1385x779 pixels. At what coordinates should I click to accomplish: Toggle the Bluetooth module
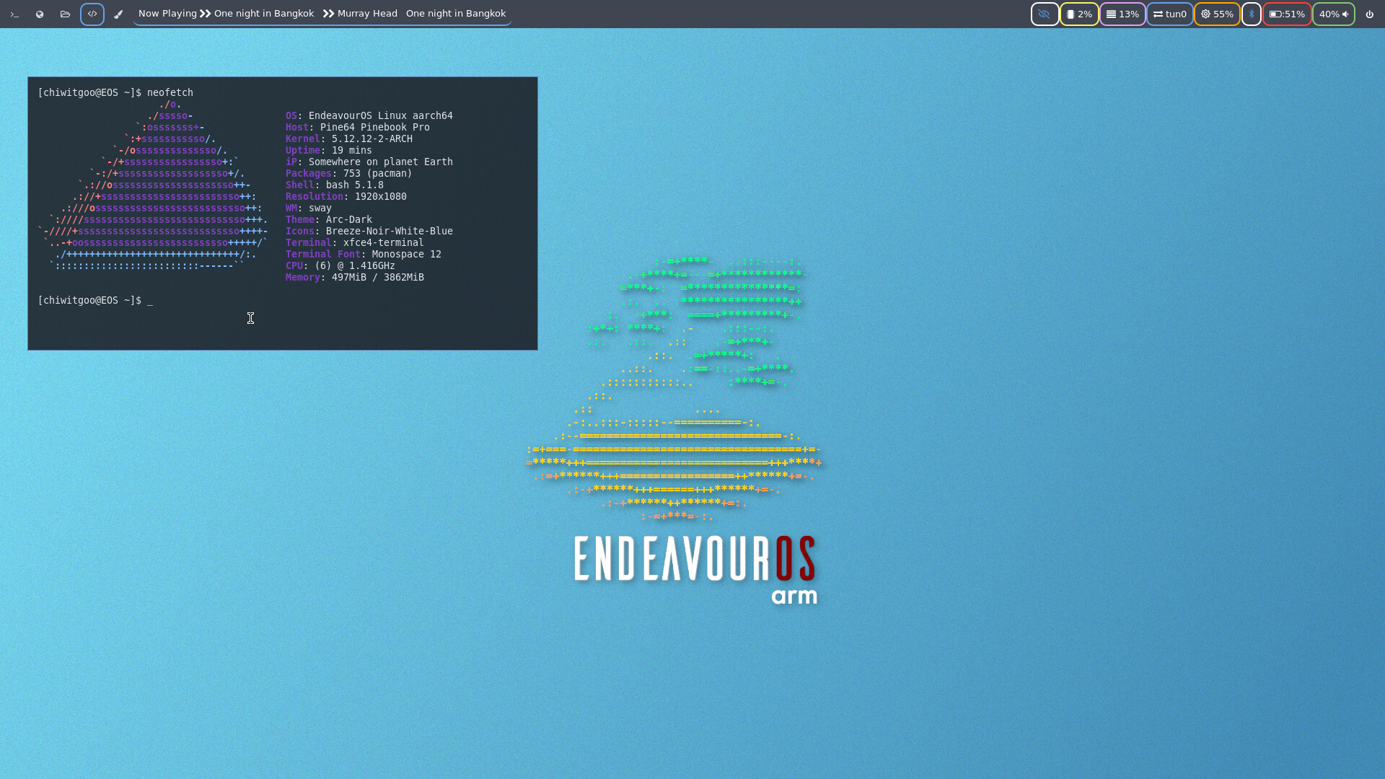1252,14
